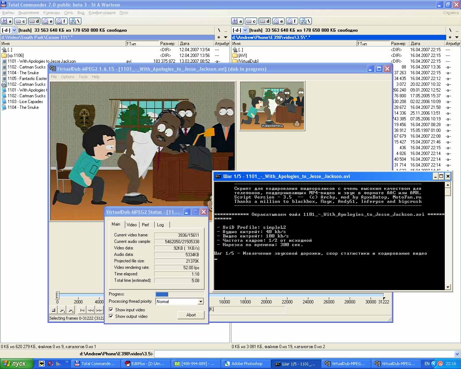Click VirtualDub timeline position slider handle

[57, 295]
